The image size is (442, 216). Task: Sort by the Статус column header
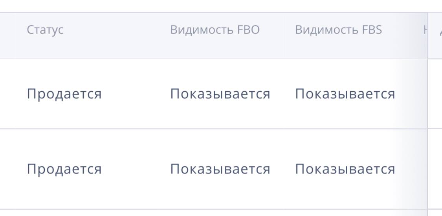(45, 30)
